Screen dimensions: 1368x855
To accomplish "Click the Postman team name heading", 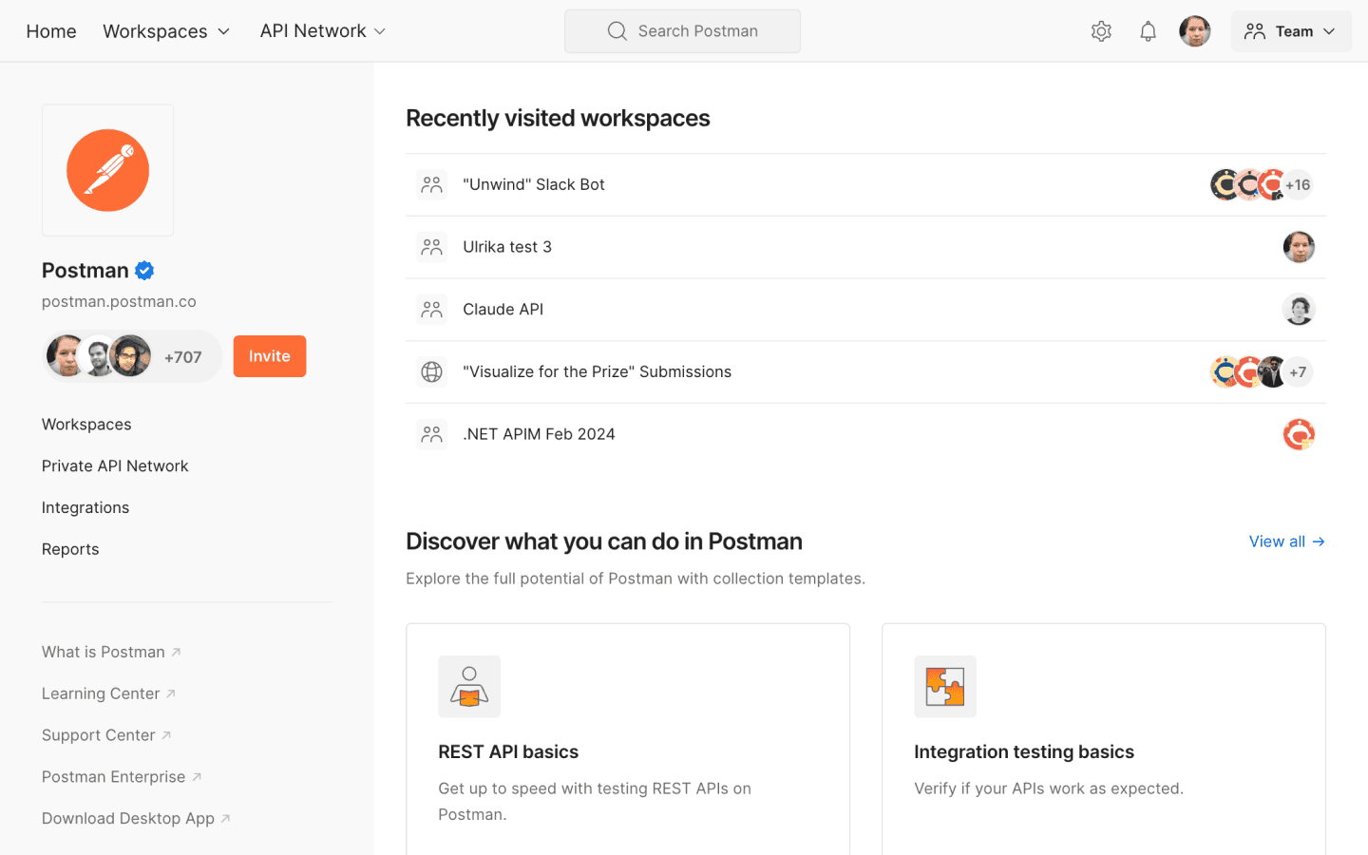I will tap(85, 271).
